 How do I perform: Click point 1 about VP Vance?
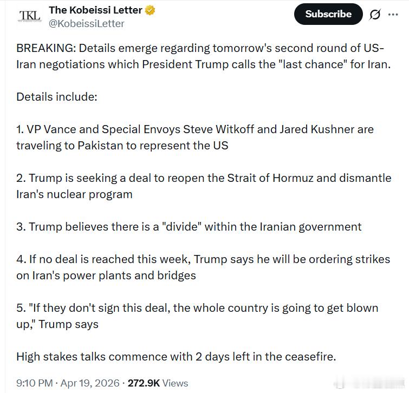pos(195,137)
